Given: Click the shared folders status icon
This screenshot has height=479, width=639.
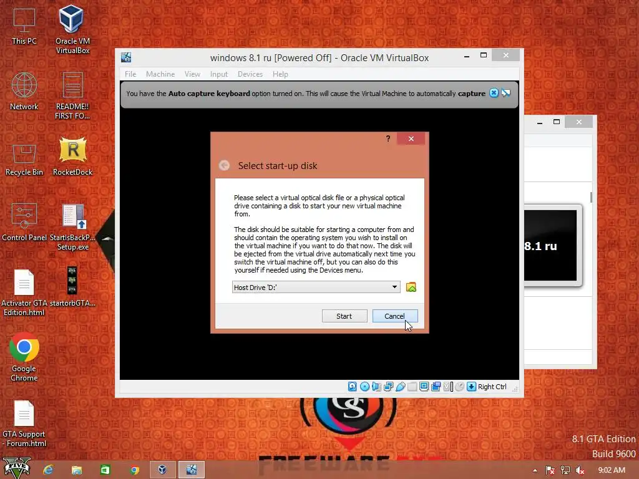Looking at the screenshot, I should pyautogui.click(x=412, y=387).
